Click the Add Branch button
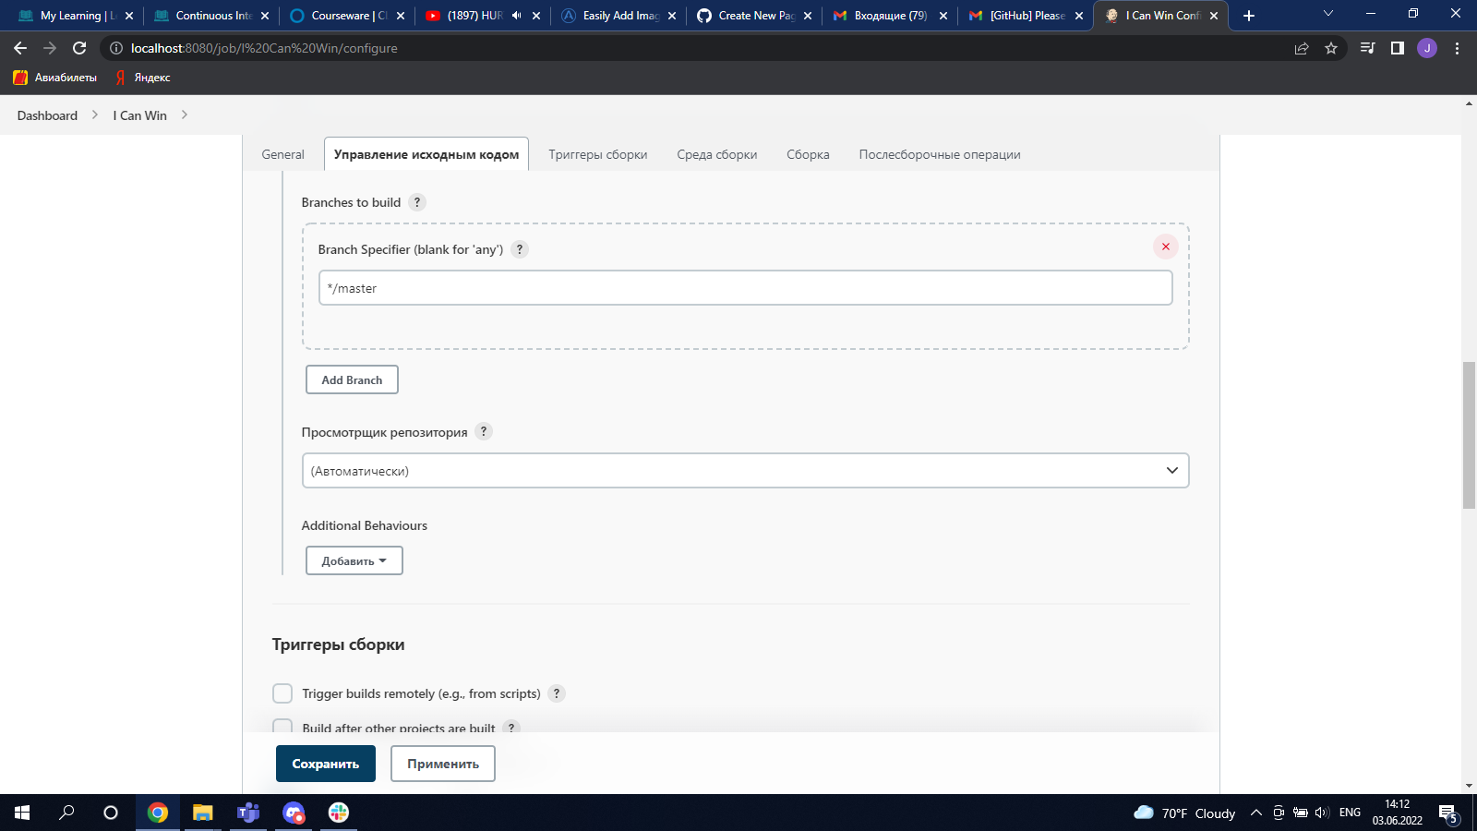The height and width of the screenshot is (831, 1477). click(352, 379)
